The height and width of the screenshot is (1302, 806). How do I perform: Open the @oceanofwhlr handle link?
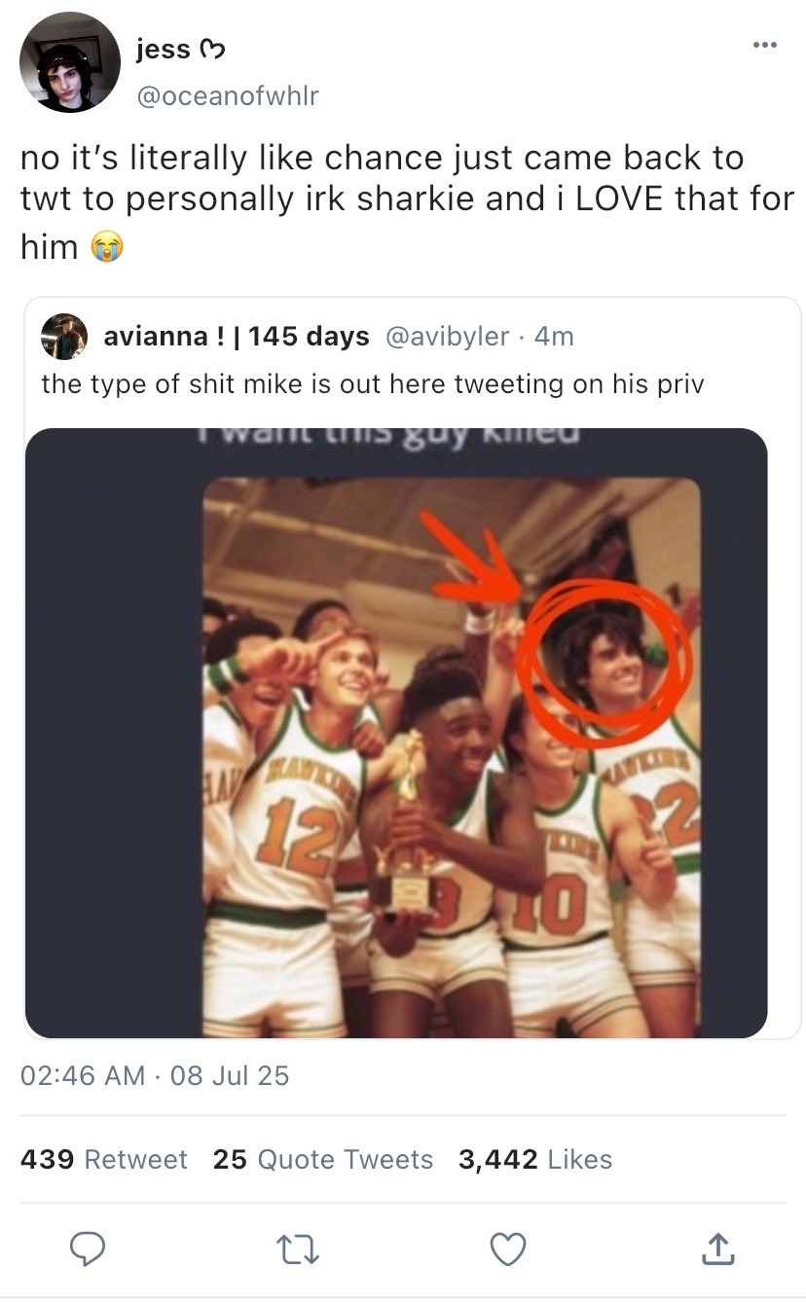coord(228,95)
